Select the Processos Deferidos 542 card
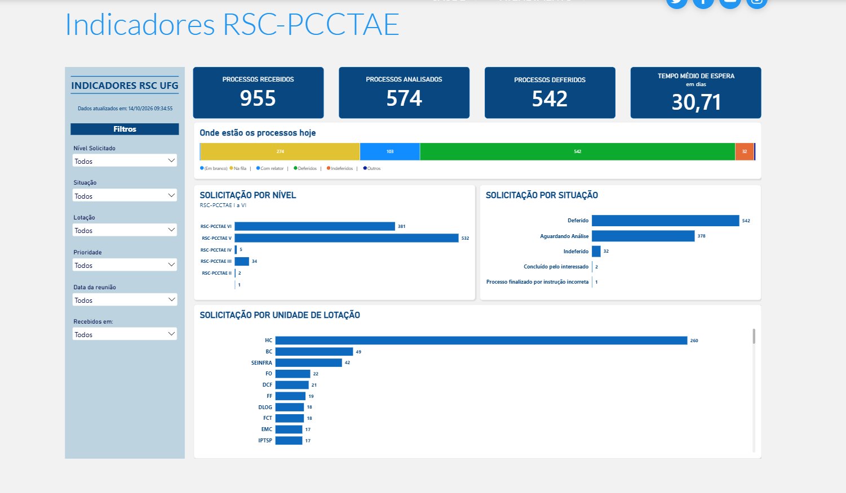 [x=550, y=93]
